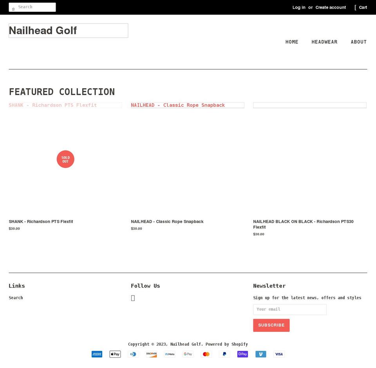This screenshot has height=368, width=376.
Task: Open the HEADWEAR menu item
Action: 324,42
